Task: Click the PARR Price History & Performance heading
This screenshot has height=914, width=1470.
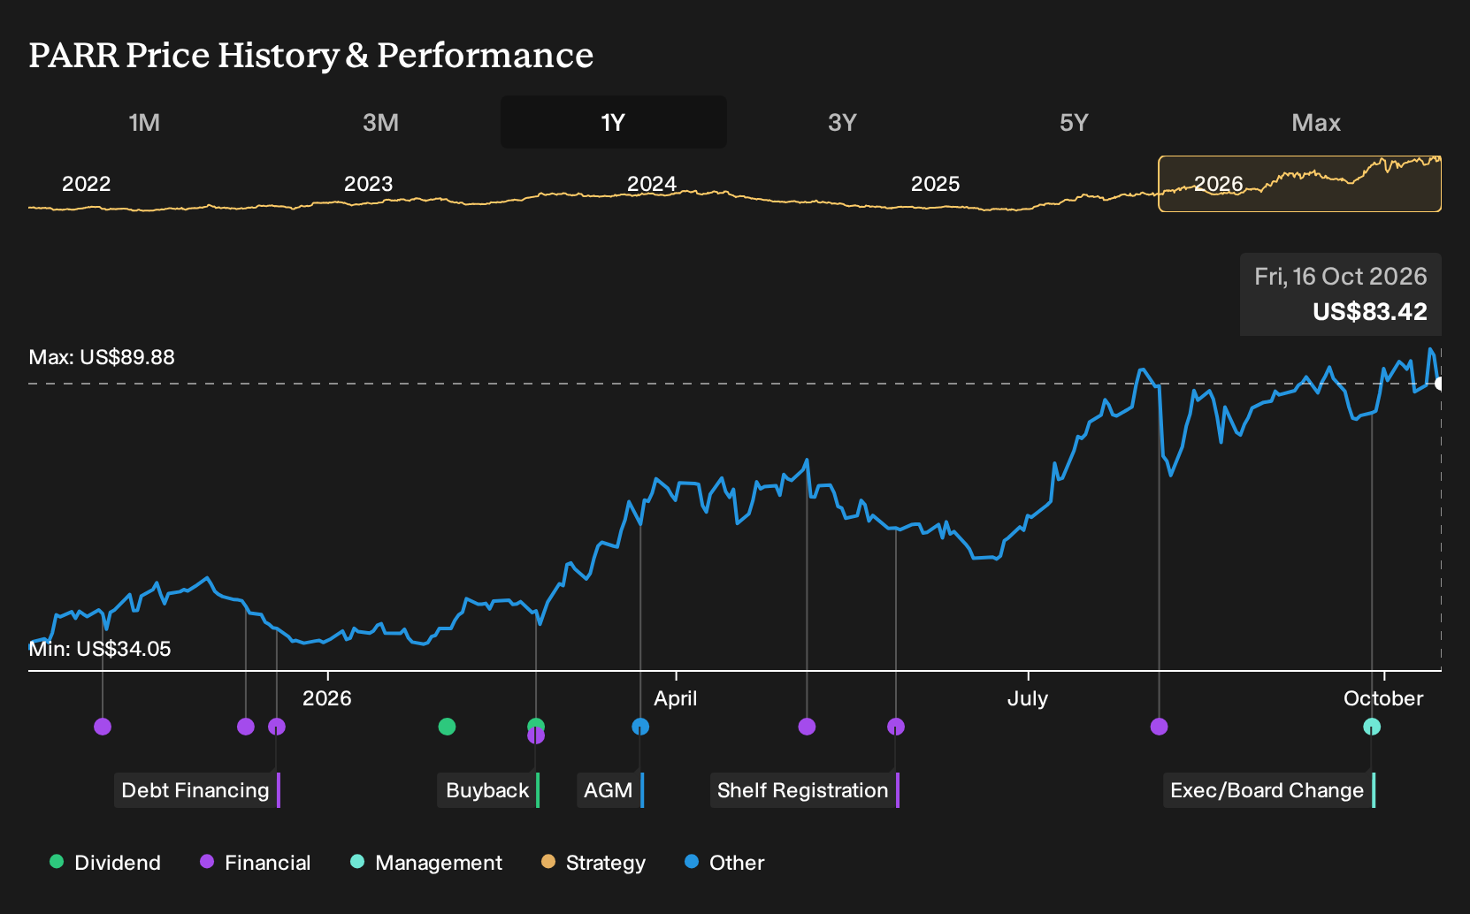Action: [311, 55]
